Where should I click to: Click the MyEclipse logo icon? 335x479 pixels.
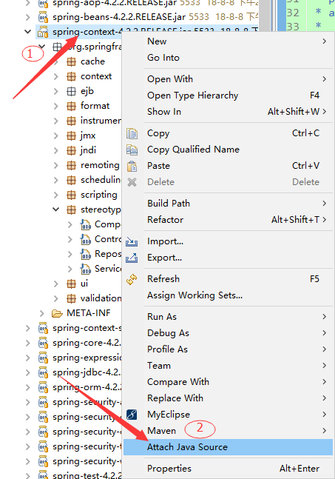[132, 415]
